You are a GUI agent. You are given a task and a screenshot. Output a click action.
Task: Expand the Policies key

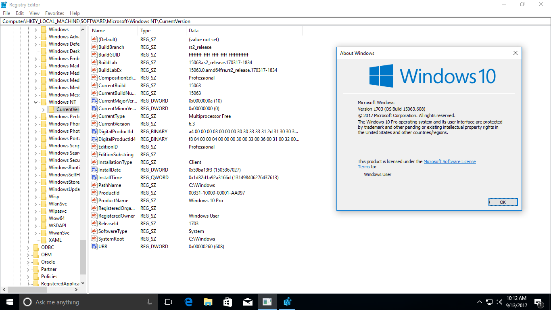point(28,276)
